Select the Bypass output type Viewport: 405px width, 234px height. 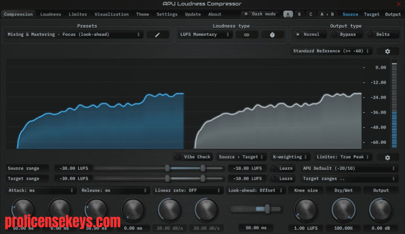[x=346, y=34]
